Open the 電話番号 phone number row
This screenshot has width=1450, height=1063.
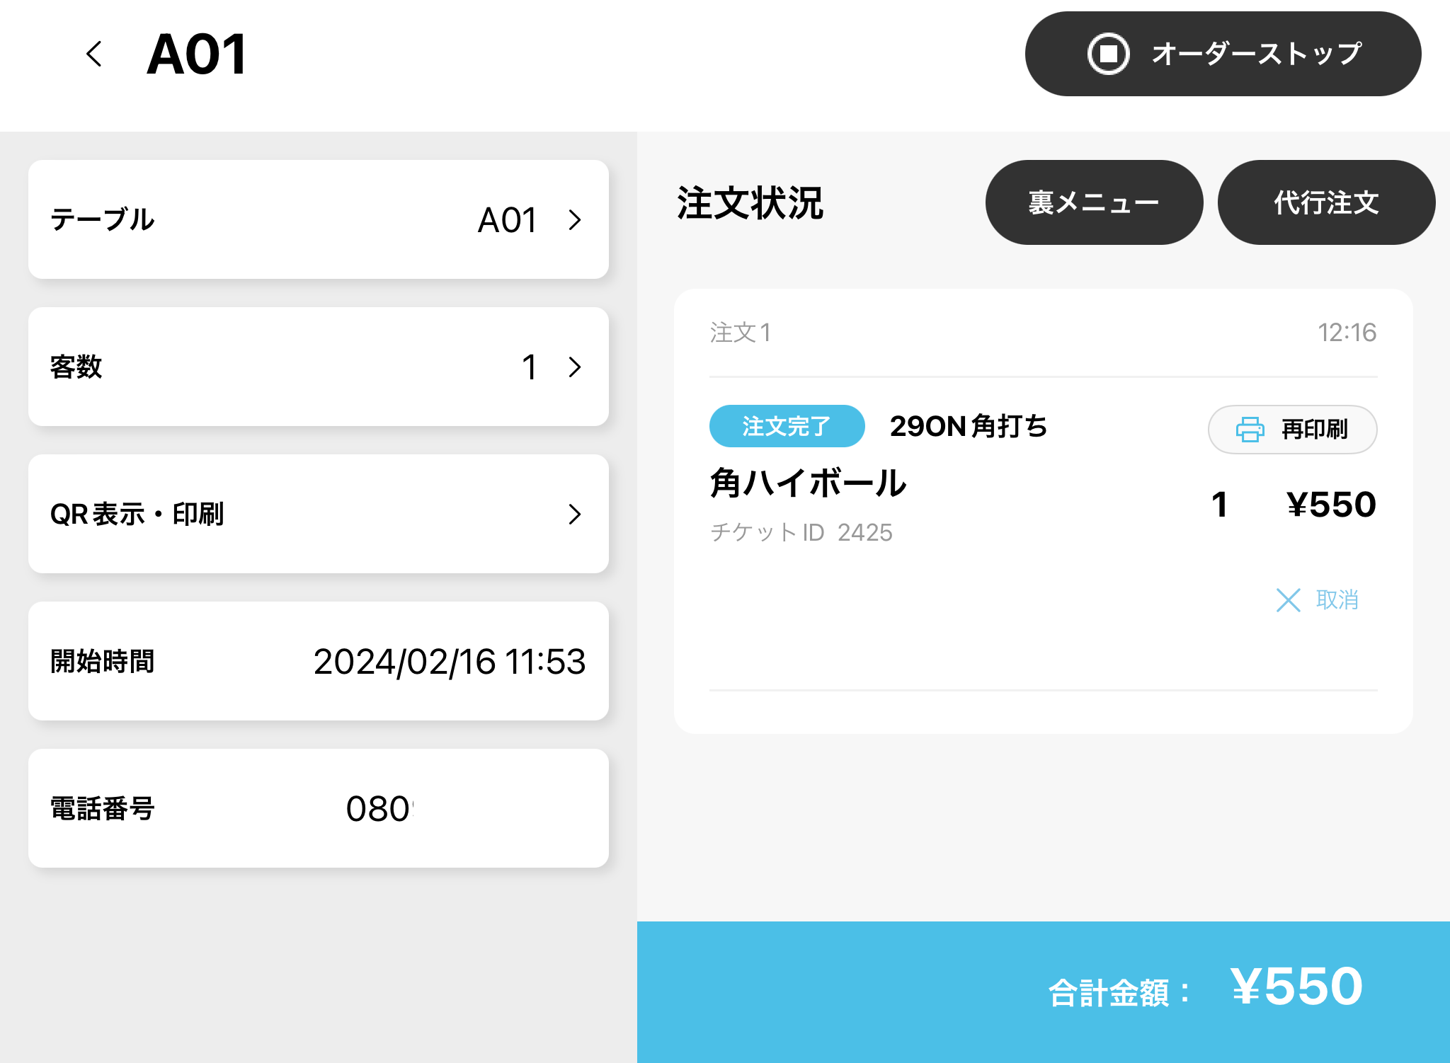click(x=319, y=808)
